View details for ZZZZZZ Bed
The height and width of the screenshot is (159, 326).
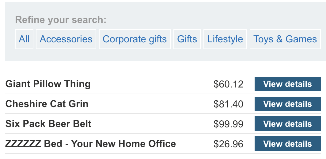point(287,144)
